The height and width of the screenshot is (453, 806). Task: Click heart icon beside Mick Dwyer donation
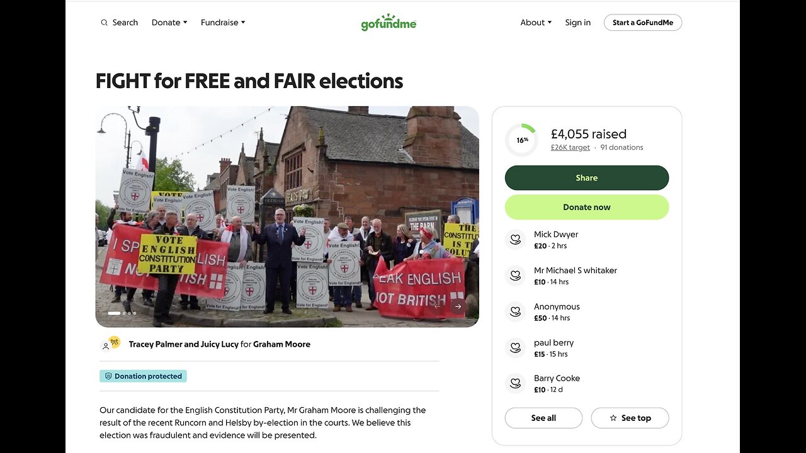point(515,239)
